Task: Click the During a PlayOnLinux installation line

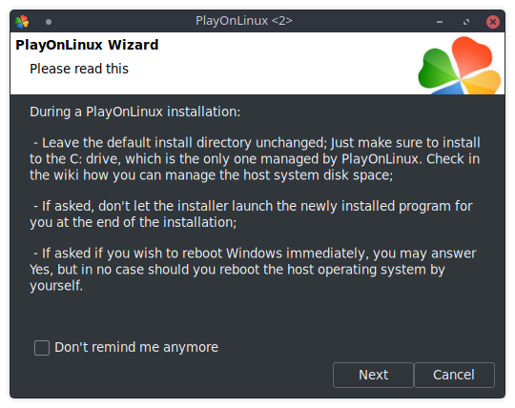Action: coord(135,112)
